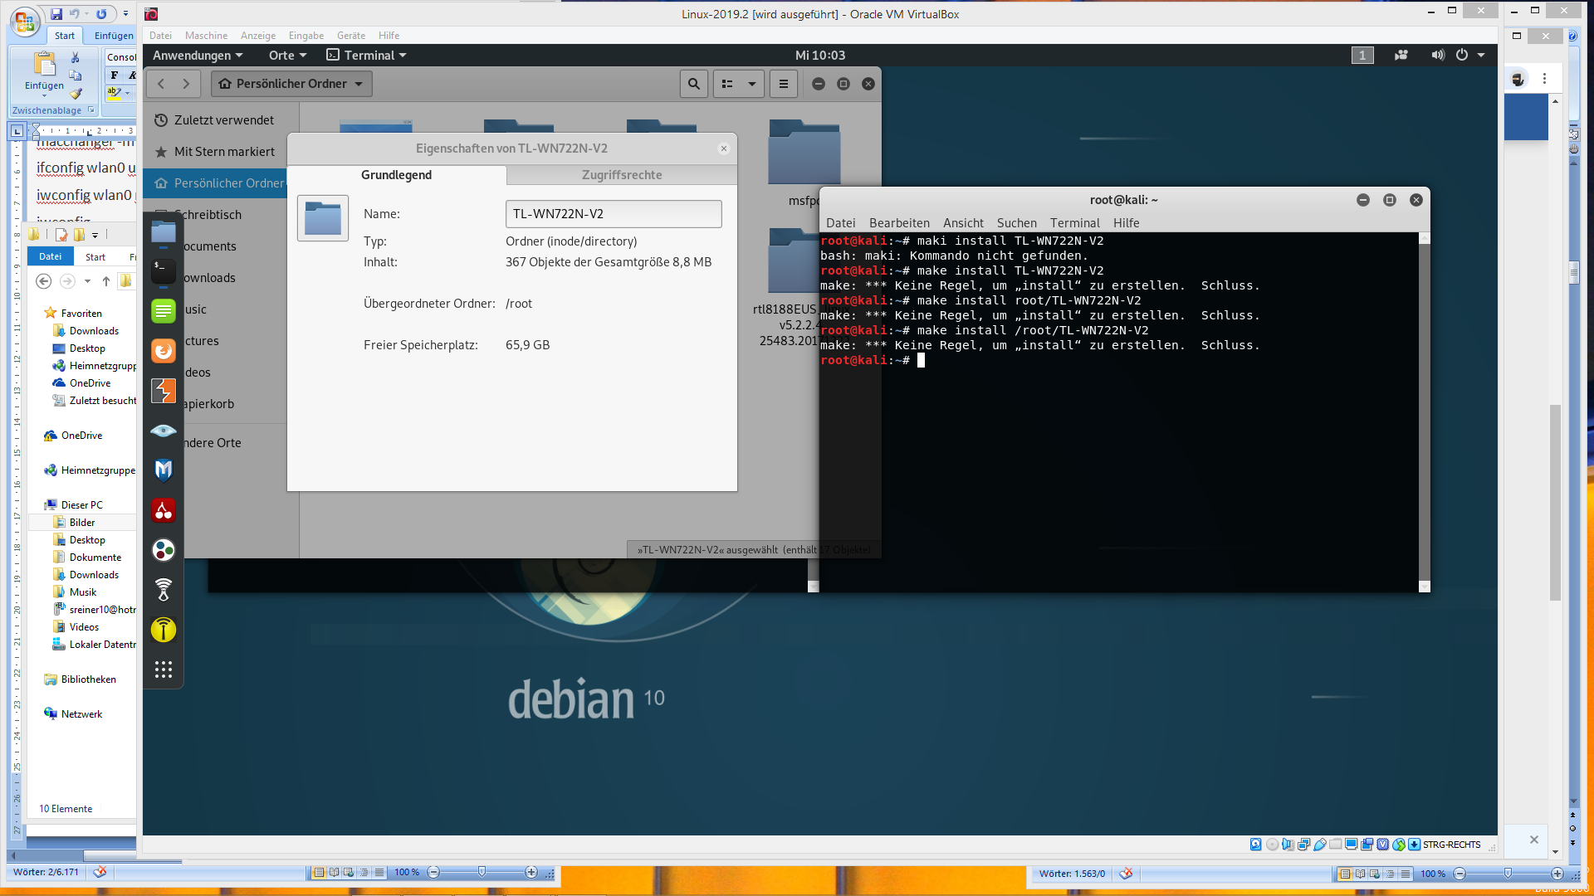Launch Cherrytree from the dock
Image resolution: width=1594 pixels, height=896 pixels.
(164, 510)
